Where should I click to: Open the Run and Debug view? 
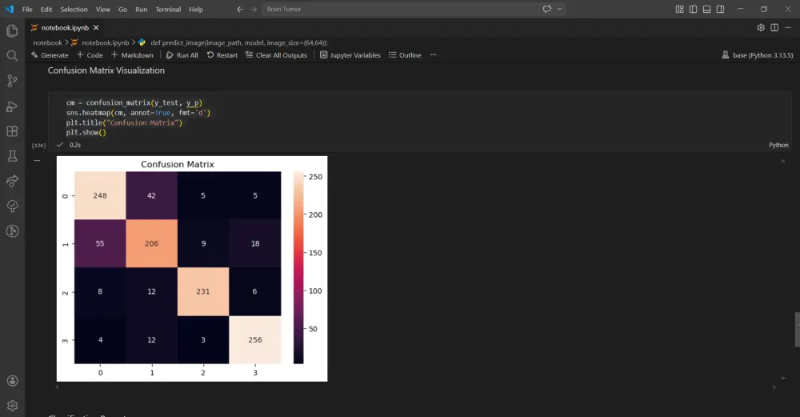click(x=12, y=106)
